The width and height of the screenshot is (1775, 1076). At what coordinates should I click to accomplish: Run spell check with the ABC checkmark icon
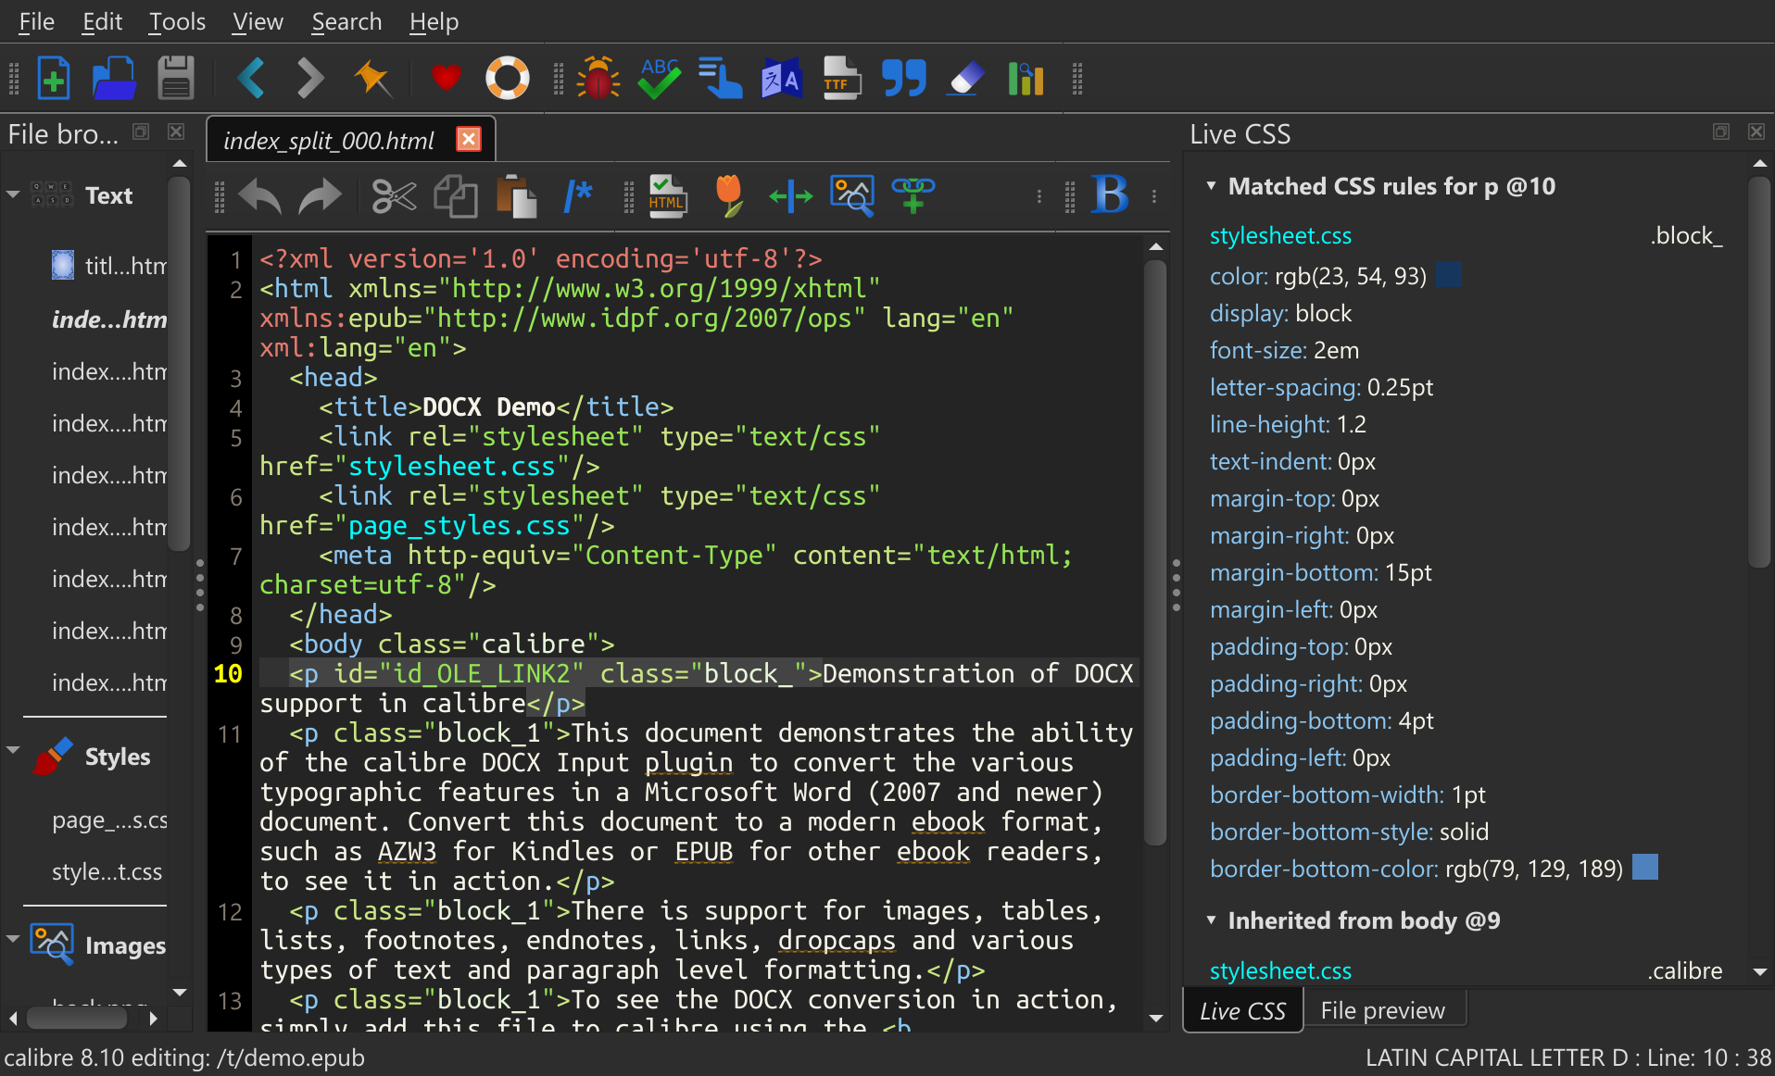click(x=660, y=79)
